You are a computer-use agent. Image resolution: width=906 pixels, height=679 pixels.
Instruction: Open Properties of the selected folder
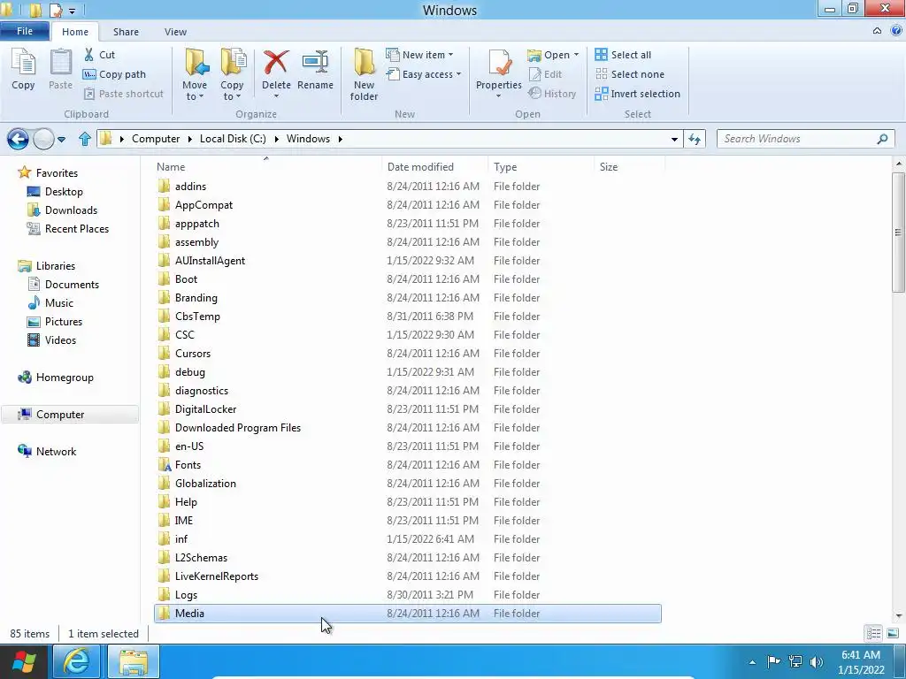point(499,69)
